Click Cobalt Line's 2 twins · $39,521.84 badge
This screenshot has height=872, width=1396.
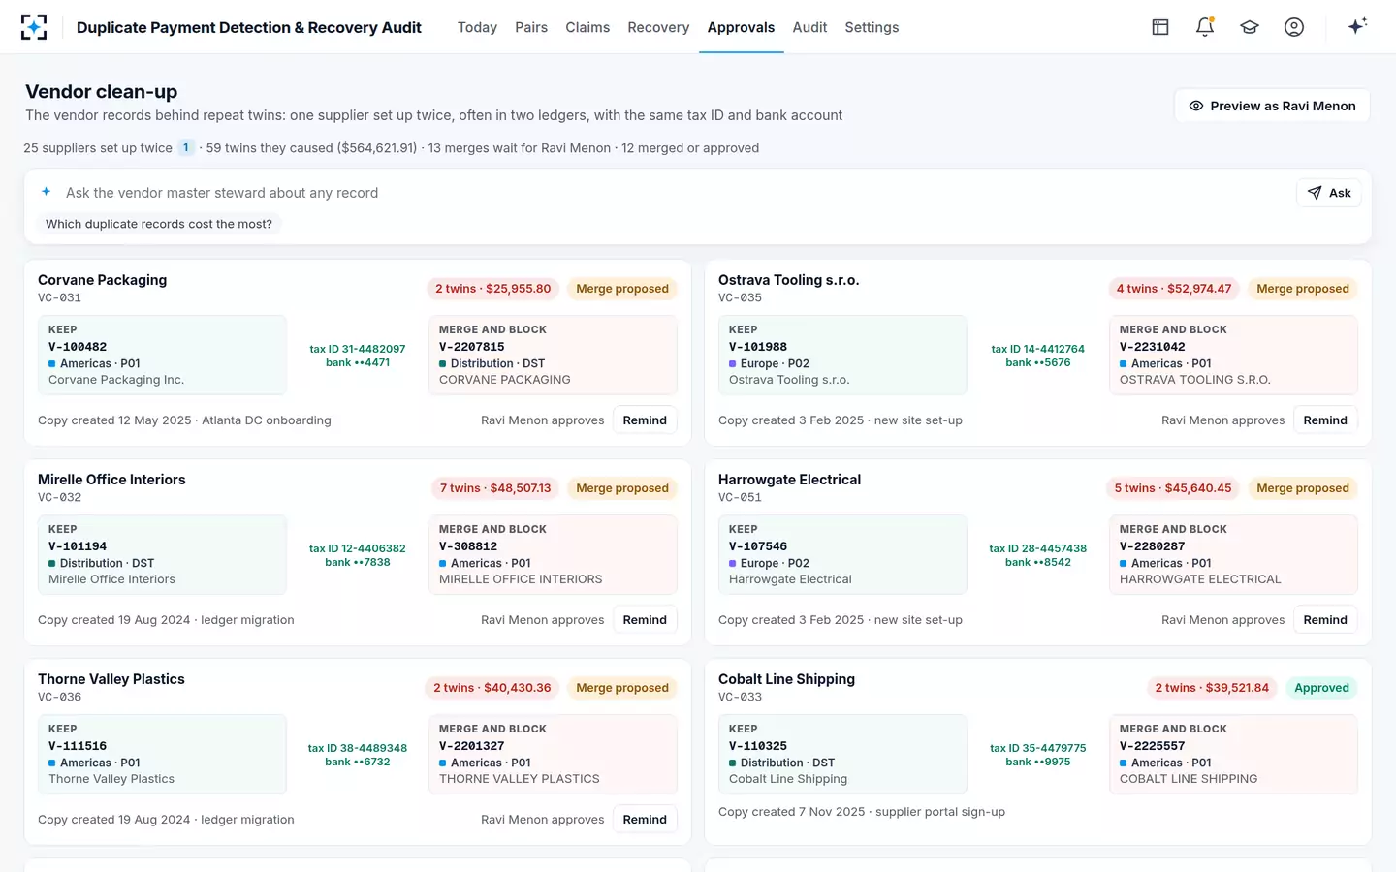click(1212, 688)
